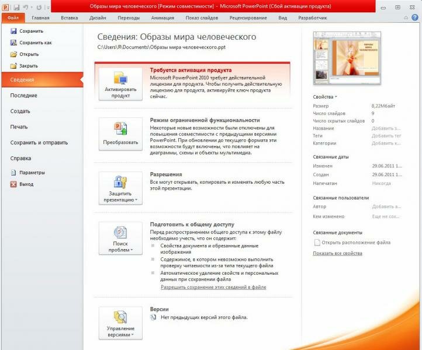Click the Undo arrow in the quick access toolbar
The image size is (422, 350).
[26, 7]
